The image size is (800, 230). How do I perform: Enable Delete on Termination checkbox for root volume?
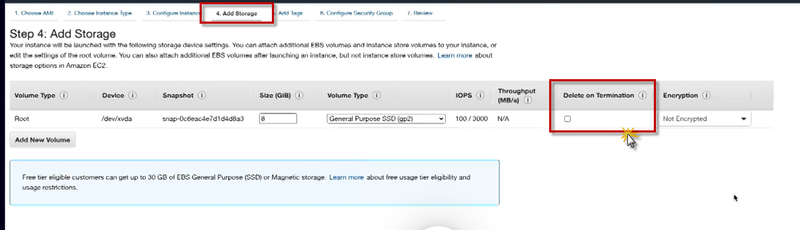tap(567, 119)
